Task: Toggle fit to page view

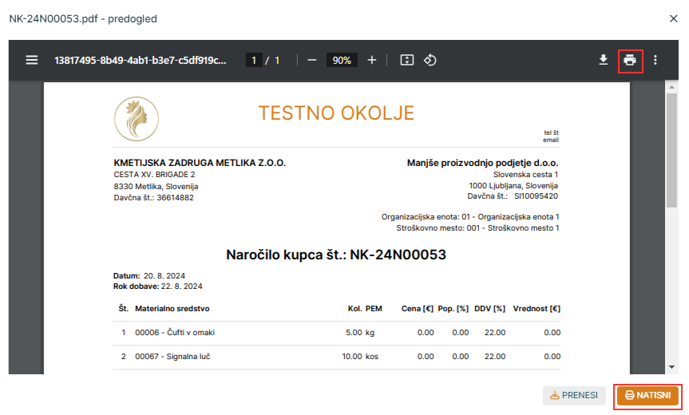Action: coord(406,60)
